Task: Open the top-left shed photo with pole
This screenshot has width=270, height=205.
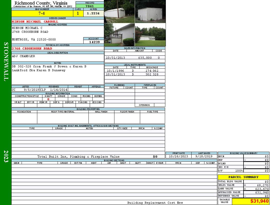Action: click(119, 12)
